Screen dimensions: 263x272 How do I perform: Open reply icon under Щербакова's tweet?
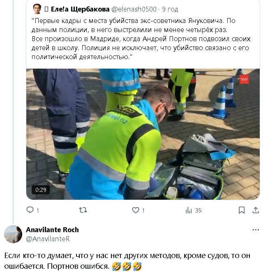pyautogui.click(x=30, y=210)
